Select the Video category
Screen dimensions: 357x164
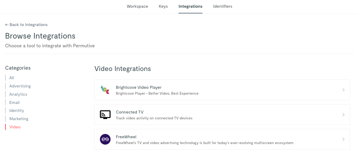[15, 127]
